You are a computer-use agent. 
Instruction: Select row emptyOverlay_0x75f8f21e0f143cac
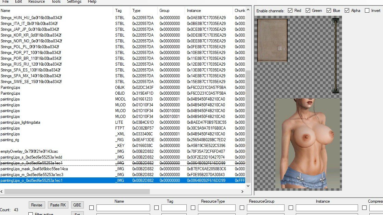coord(123,151)
